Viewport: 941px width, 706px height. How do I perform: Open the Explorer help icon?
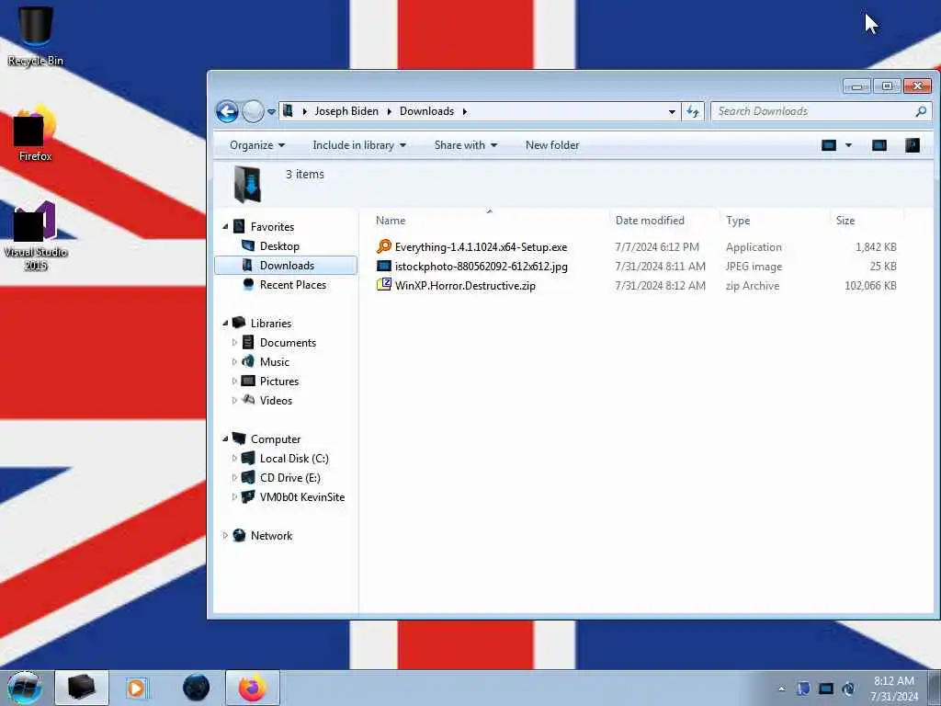point(913,145)
